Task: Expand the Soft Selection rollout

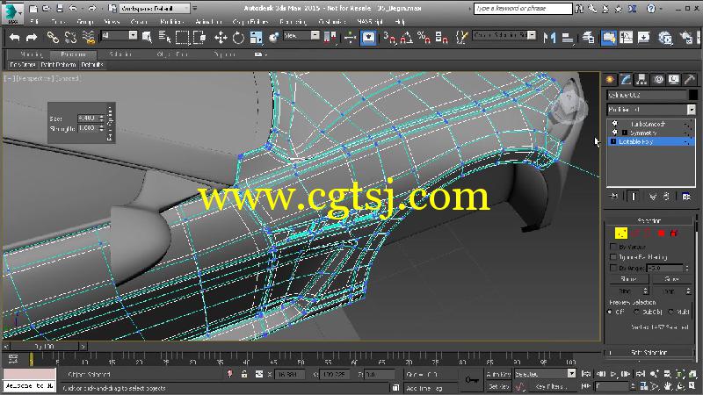Action: 649,353
